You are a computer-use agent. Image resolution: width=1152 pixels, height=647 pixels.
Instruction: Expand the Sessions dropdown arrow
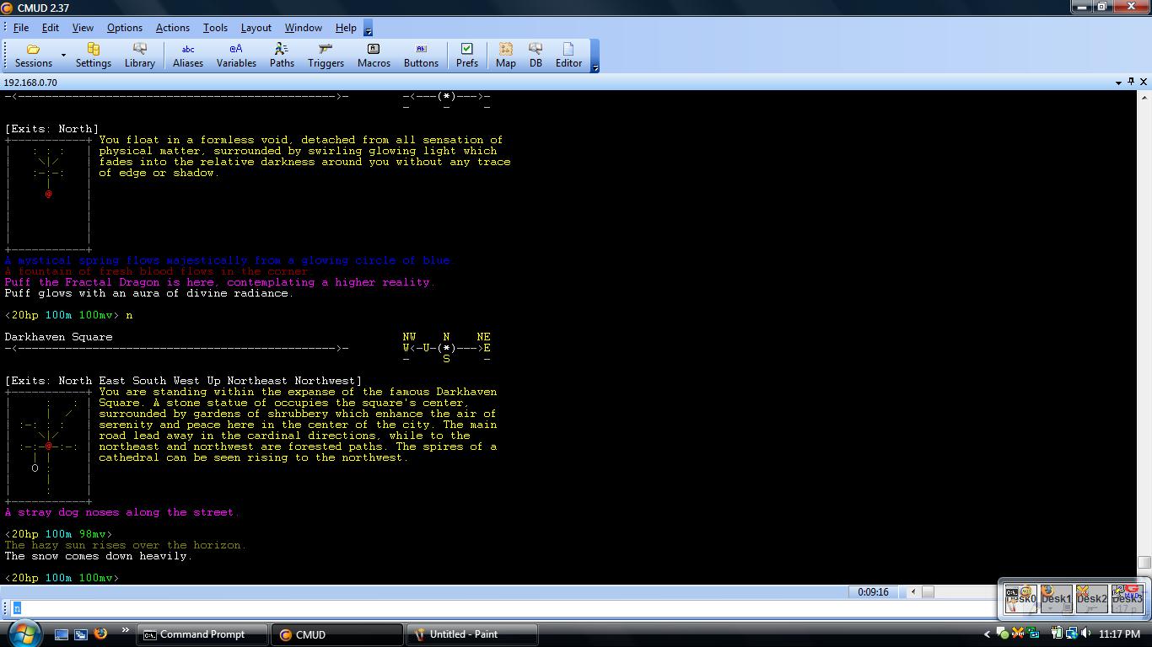63,56
